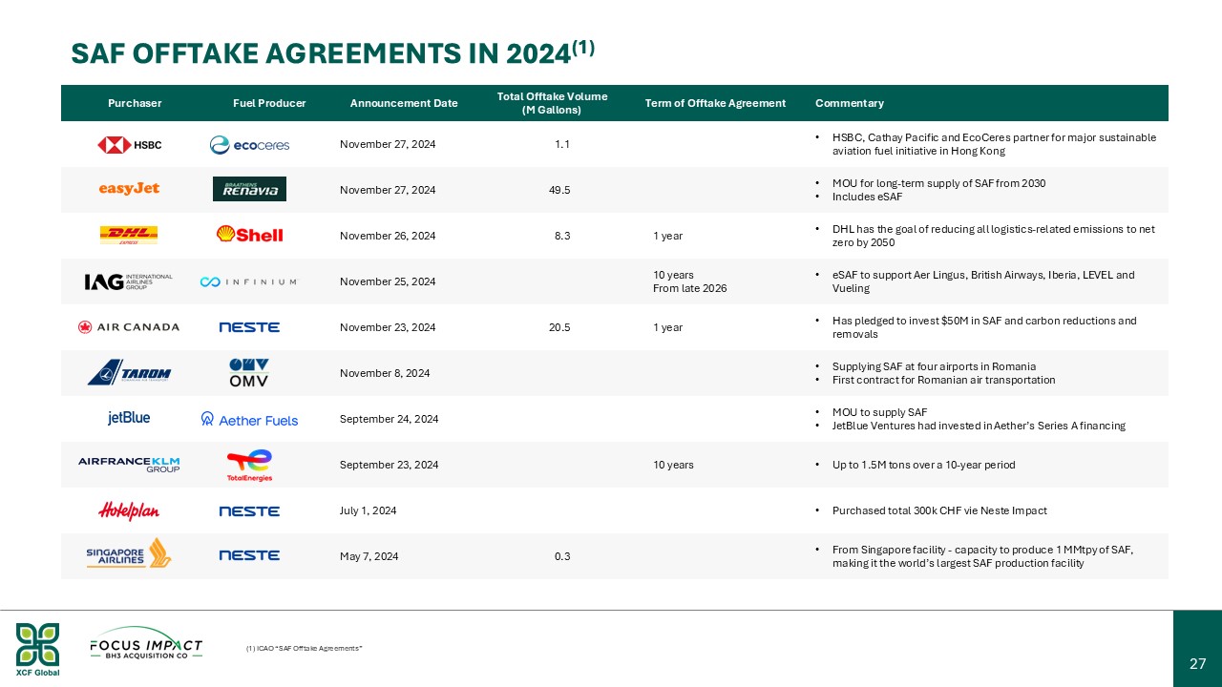Click the jetBlue logo
The image size is (1222, 687).
pyautogui.click(x=129, y=418)
